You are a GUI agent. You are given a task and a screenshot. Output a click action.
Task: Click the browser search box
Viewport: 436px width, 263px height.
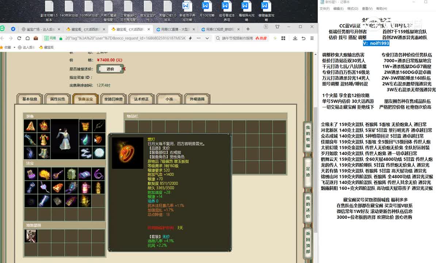pos(237,38)
